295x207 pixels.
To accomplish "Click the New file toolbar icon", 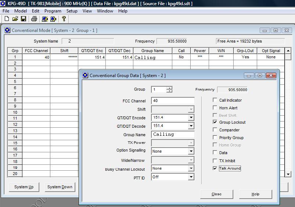I will pyautogui.click(x=7, y=19).
